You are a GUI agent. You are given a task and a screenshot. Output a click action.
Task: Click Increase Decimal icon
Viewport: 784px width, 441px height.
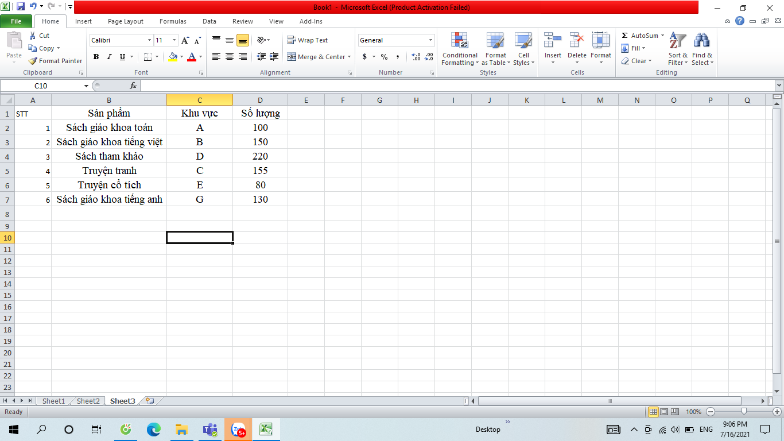[416, 57]
